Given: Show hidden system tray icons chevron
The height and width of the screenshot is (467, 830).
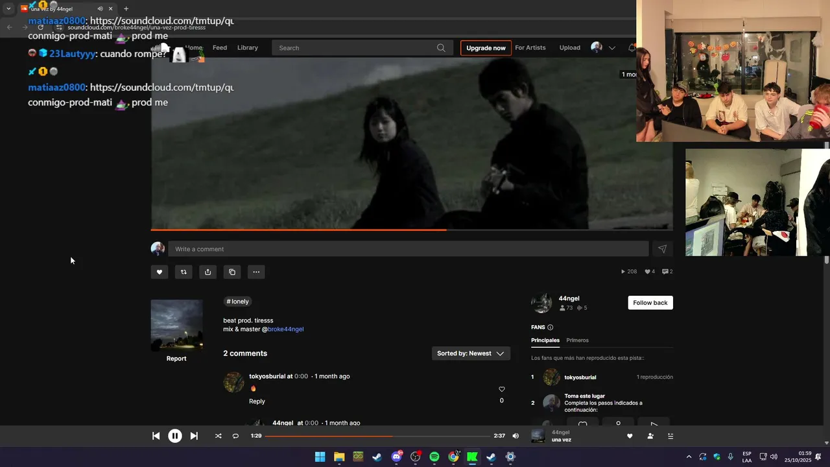Looking at the screenshot, I should [689, 457].
